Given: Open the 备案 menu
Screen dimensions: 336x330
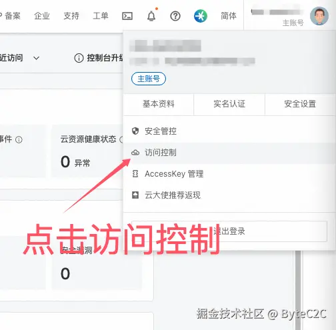Looking at the screenshot, I should tap(13, 16).
